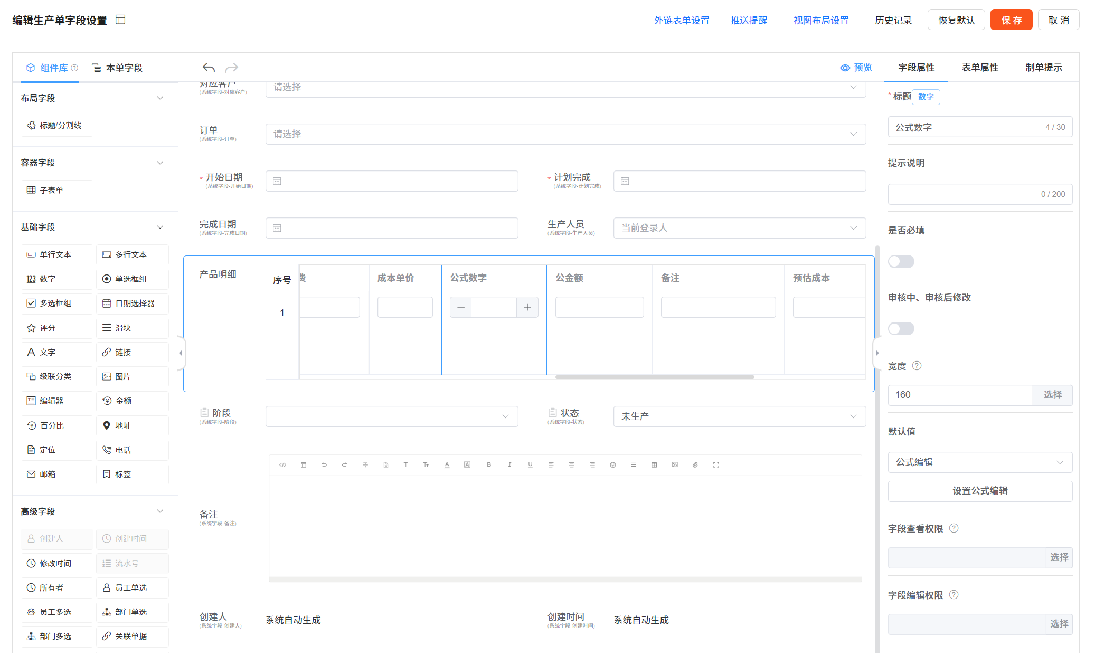Click the bold icon in the remark editor
The width and height of the screenshot is (1095, 655).
pyautogui.click(x=489, y=465)
